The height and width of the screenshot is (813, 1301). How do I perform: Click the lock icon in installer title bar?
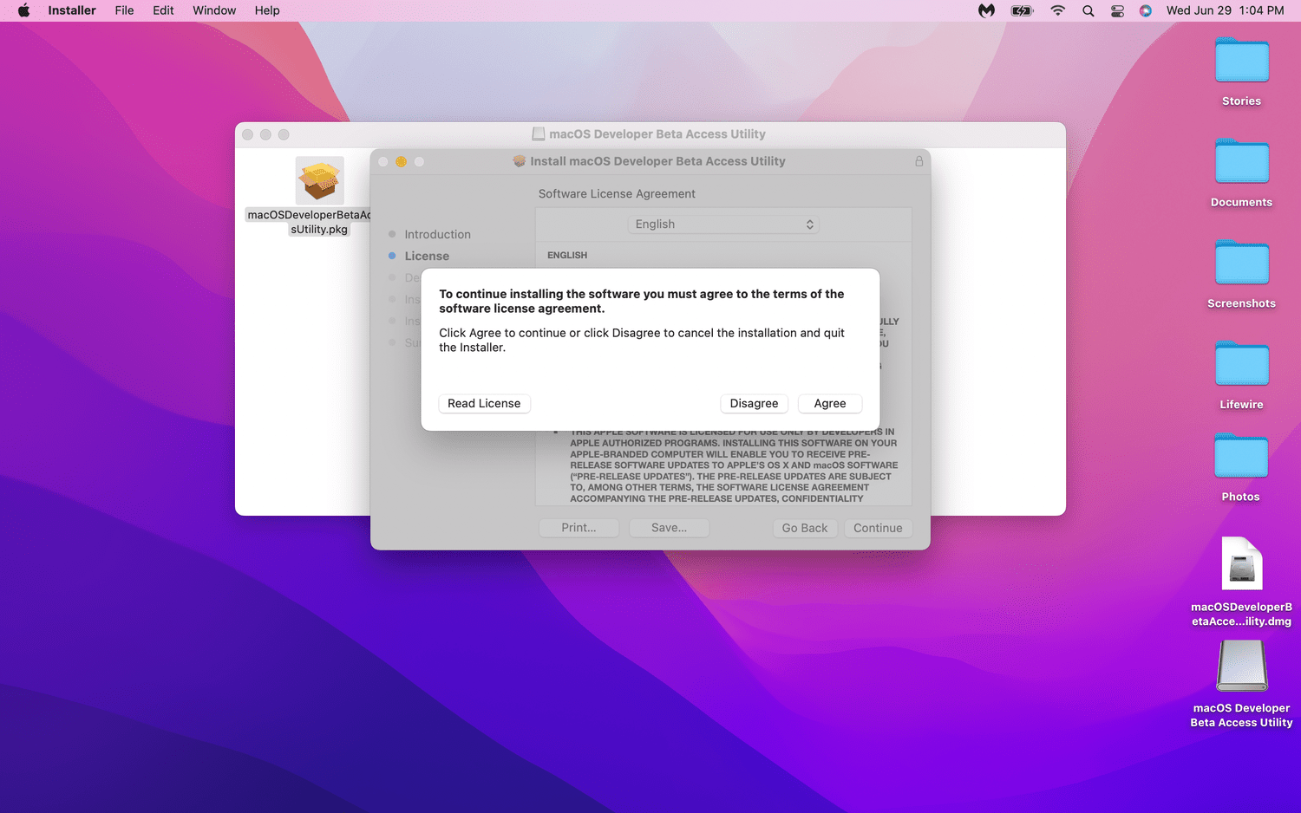[x=919, y=161]
